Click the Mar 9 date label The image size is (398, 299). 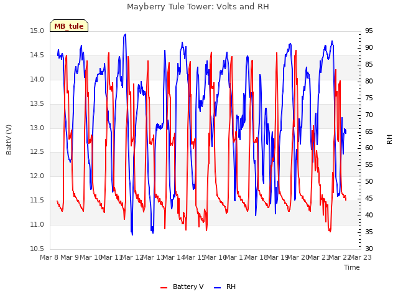click(x=70, y=257)
